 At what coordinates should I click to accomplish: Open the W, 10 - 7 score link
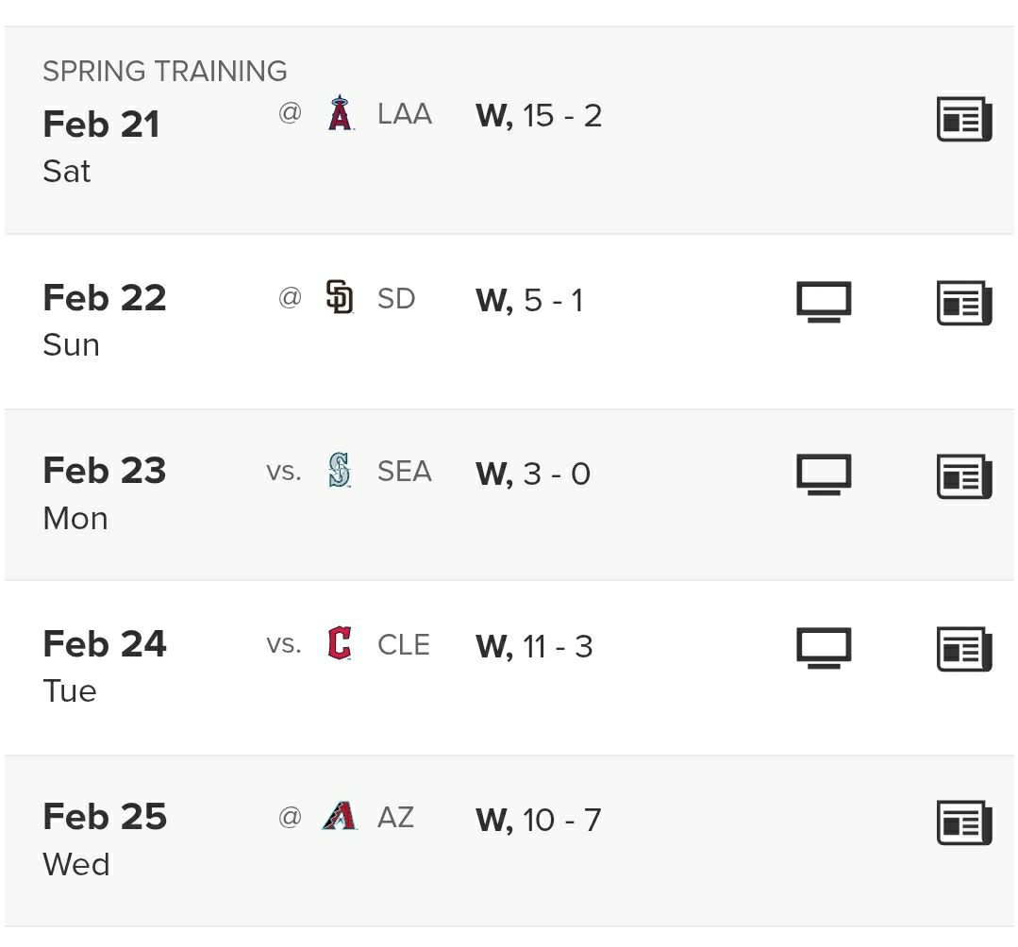click(538, 820)
